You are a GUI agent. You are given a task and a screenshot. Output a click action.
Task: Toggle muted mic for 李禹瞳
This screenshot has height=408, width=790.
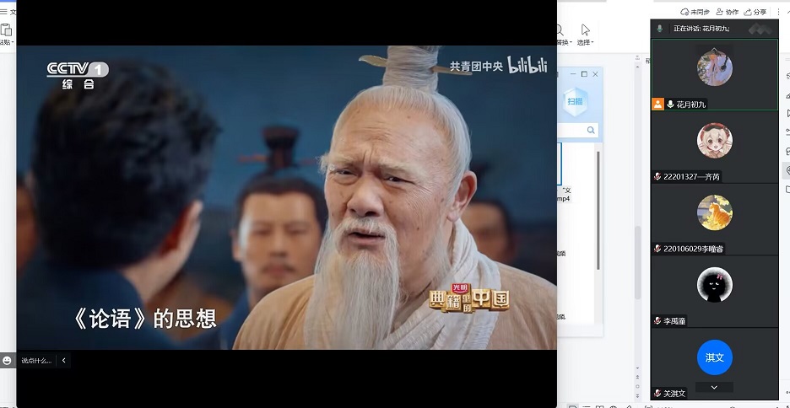657,321
